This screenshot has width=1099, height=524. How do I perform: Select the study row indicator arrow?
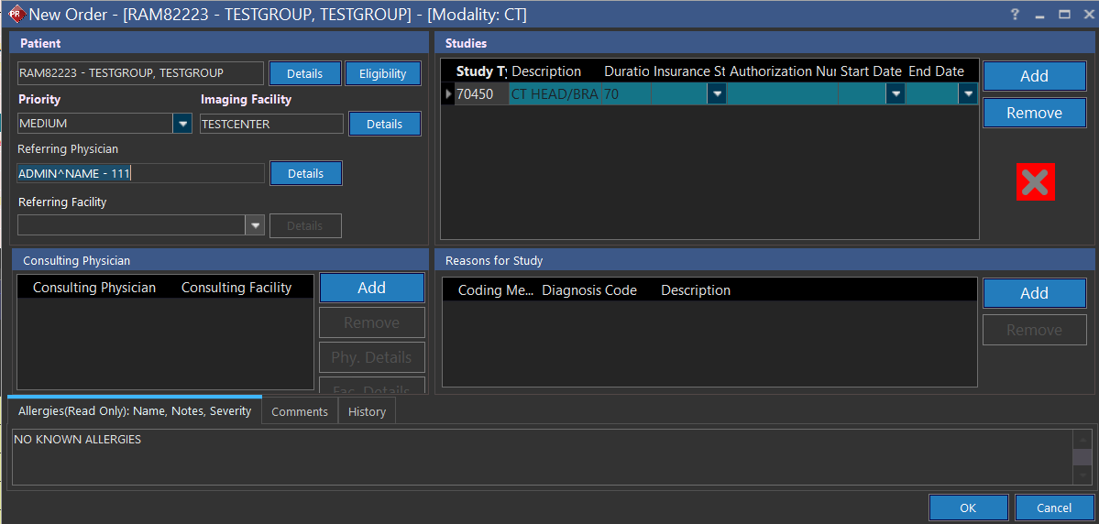tap(448, 93)
